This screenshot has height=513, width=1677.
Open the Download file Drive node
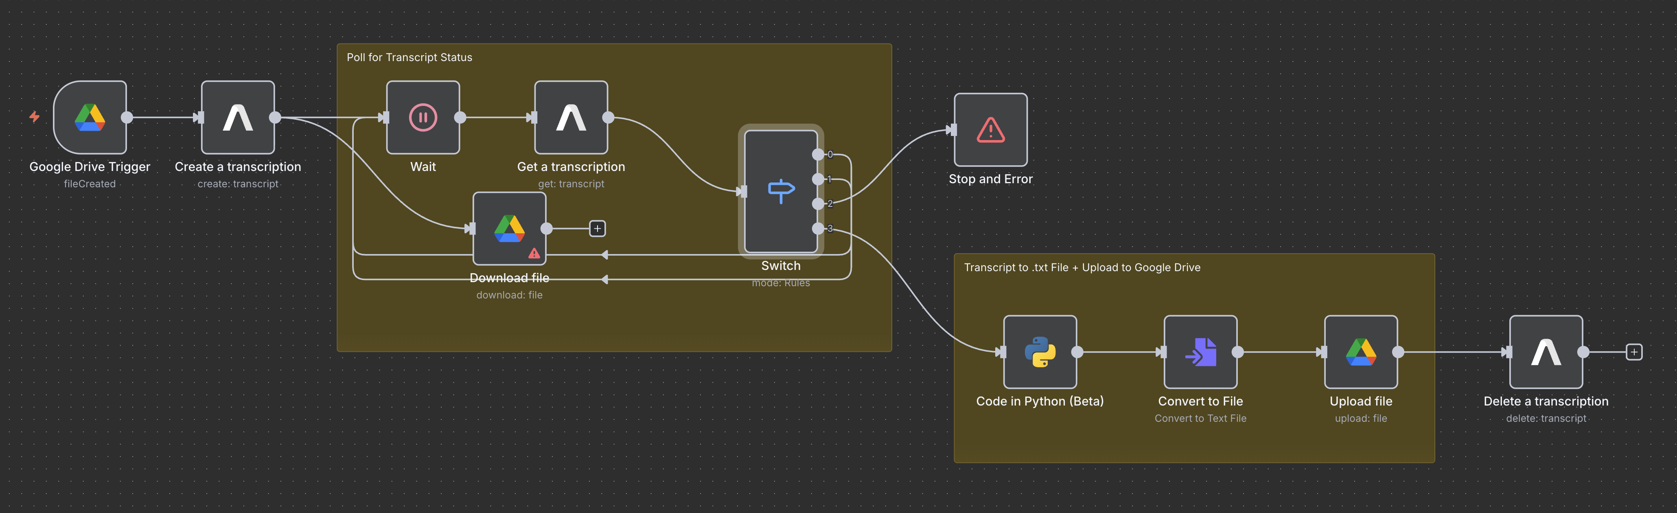pyautogui.click(x=509, y=228)
